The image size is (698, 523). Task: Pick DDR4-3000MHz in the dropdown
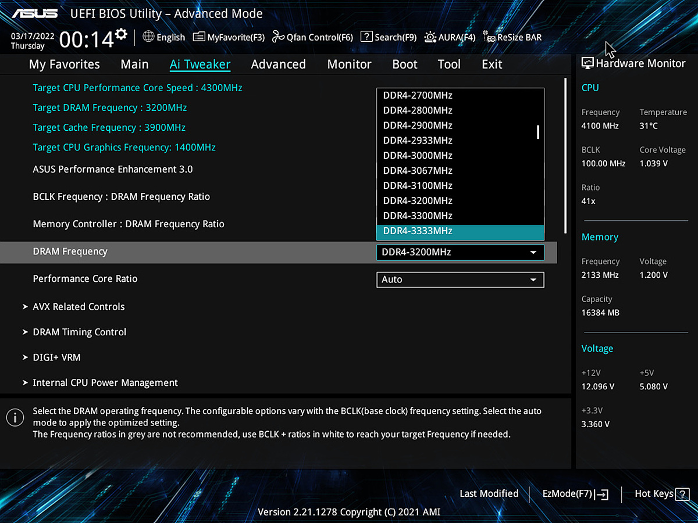460,156
